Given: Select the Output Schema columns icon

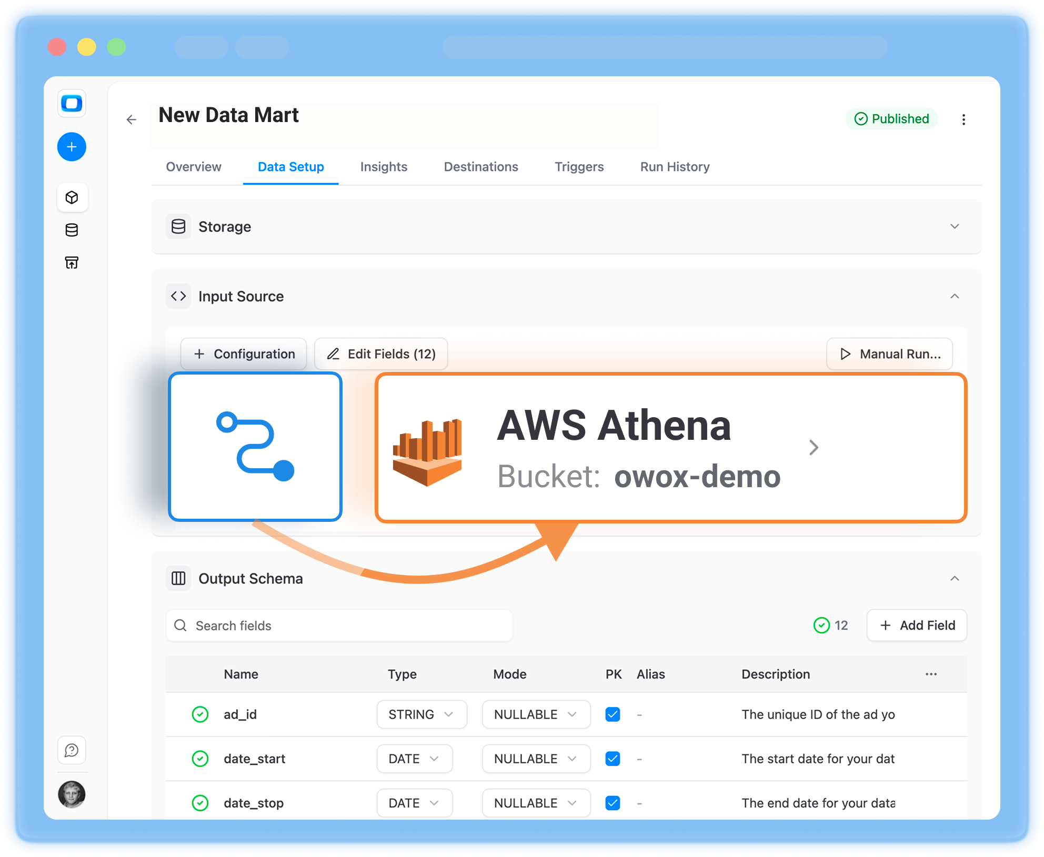Looking at the screenshot, I should tap(179, 578).
